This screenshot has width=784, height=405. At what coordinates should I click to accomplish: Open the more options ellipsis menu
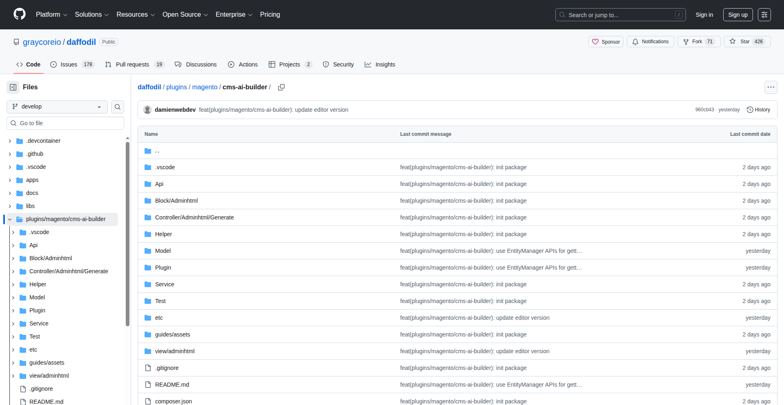(771, 87)
